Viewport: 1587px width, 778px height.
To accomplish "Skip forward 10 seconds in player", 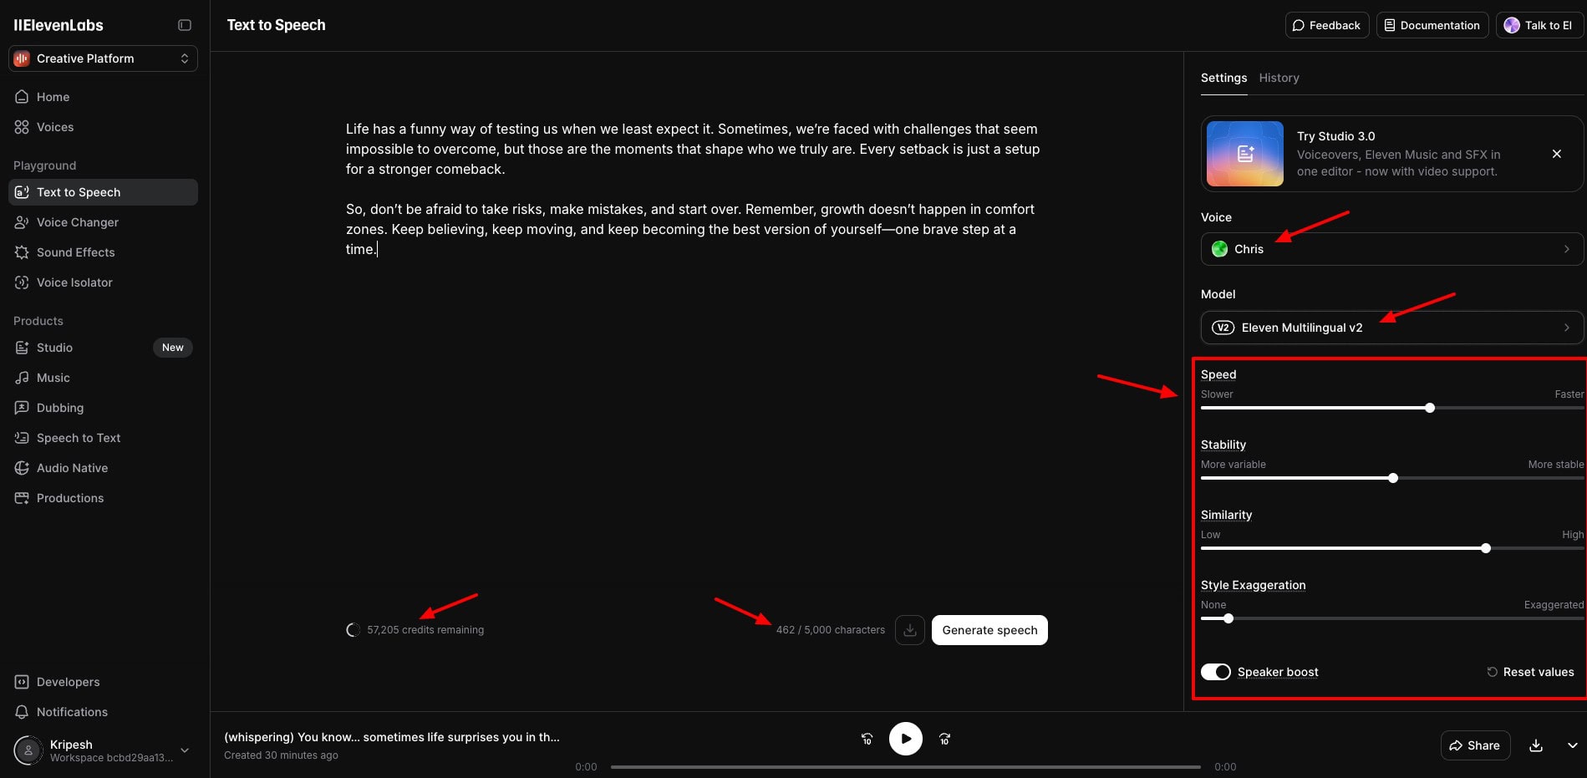I will [x=944, y=739].
